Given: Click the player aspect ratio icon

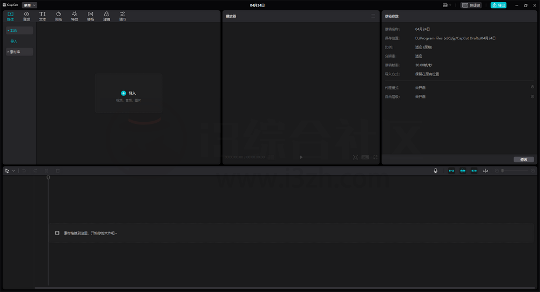Looking at the screenshot, I should [366, 157].
